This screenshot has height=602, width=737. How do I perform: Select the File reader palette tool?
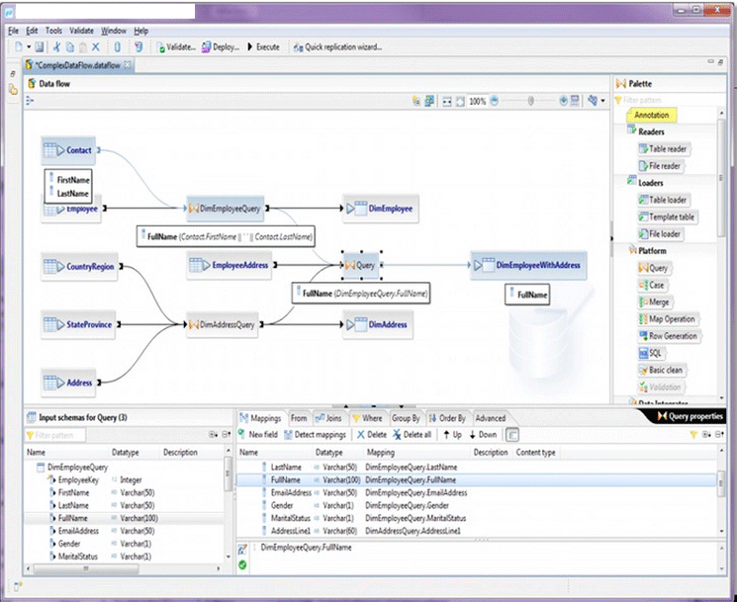tap(660, 166)
